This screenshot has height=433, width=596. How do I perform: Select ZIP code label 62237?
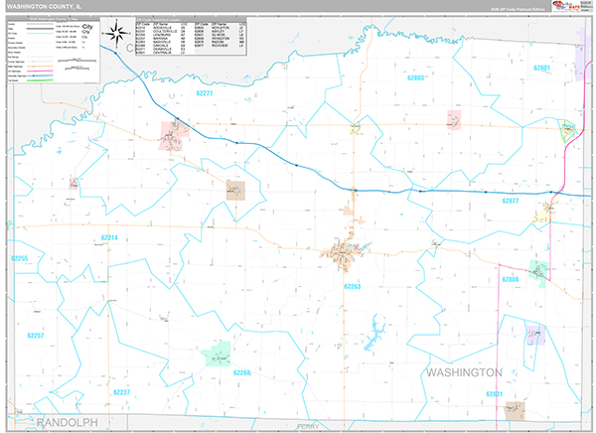(x=121, y=392)
